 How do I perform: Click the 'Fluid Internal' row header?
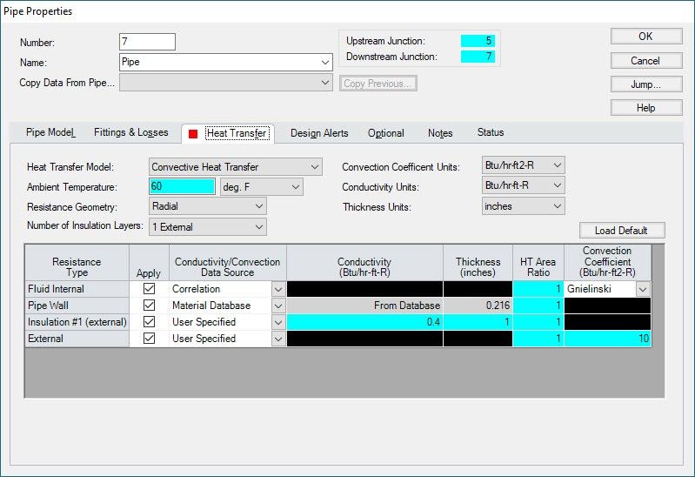point(77,289)
